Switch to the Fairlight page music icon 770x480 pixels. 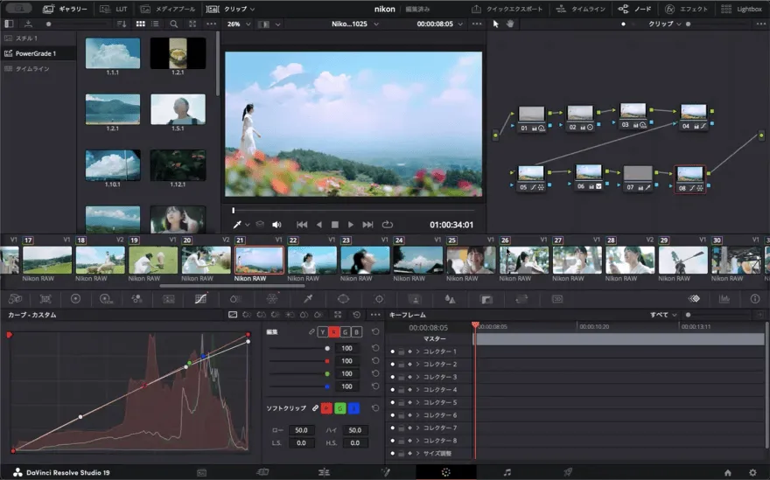point(507,472)
